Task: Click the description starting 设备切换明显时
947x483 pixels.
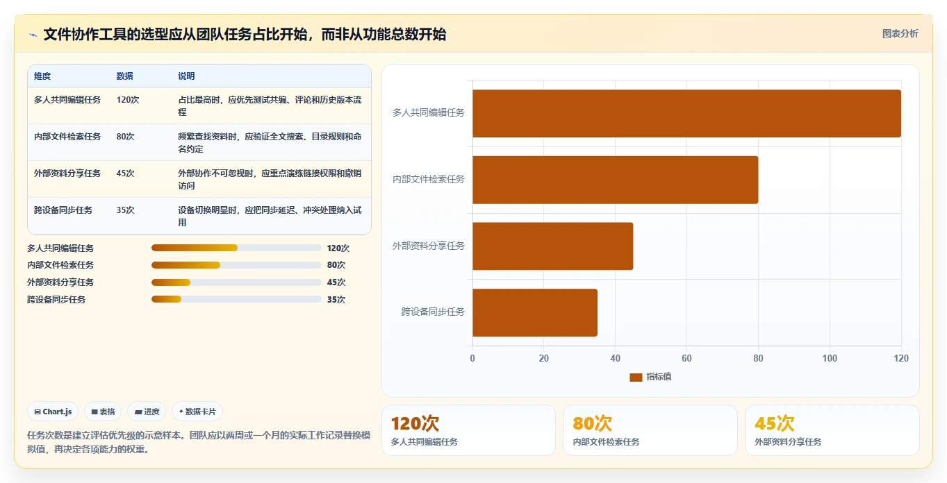Action: (x=270, y=217)
